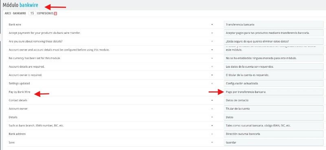Image resolution: width=326 pixels, height=150 pixels.
Task: Select the 'Dirección sucursal bancaria' field
Action: (x=273, y=134)
